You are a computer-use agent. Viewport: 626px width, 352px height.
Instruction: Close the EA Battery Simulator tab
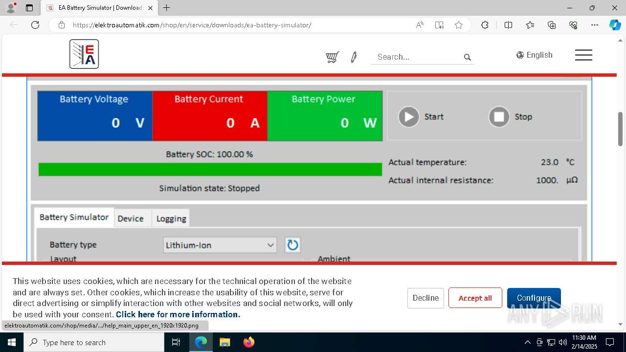click(151, 8)
